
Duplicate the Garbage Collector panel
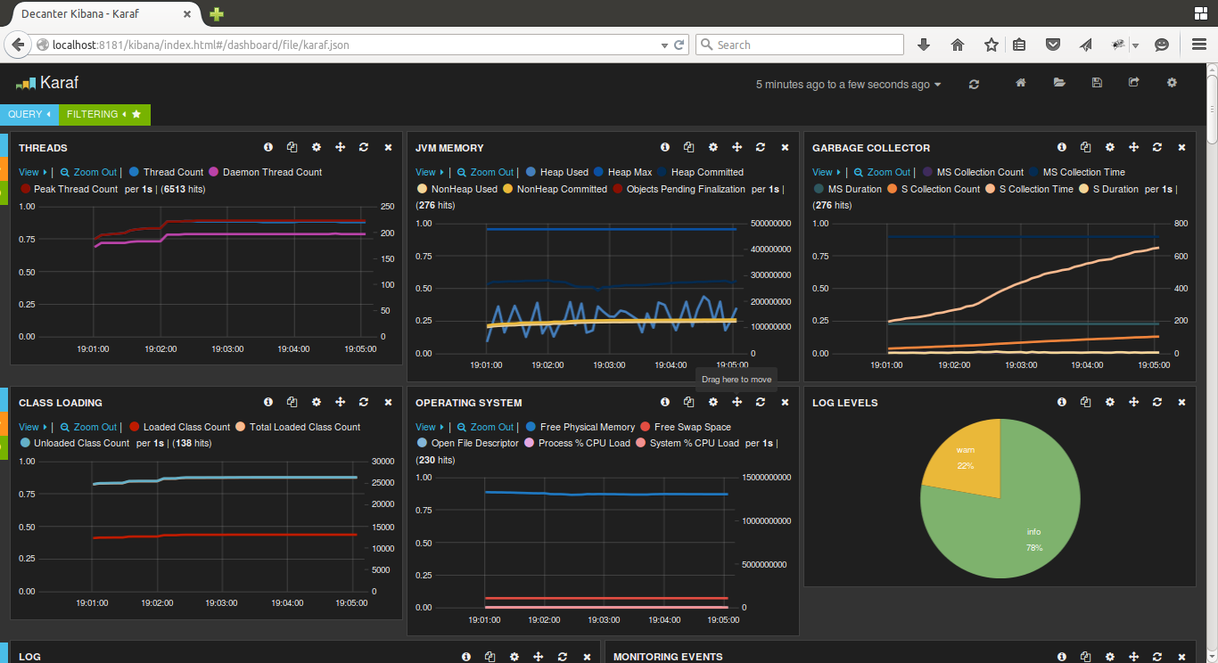point(1085,148)
